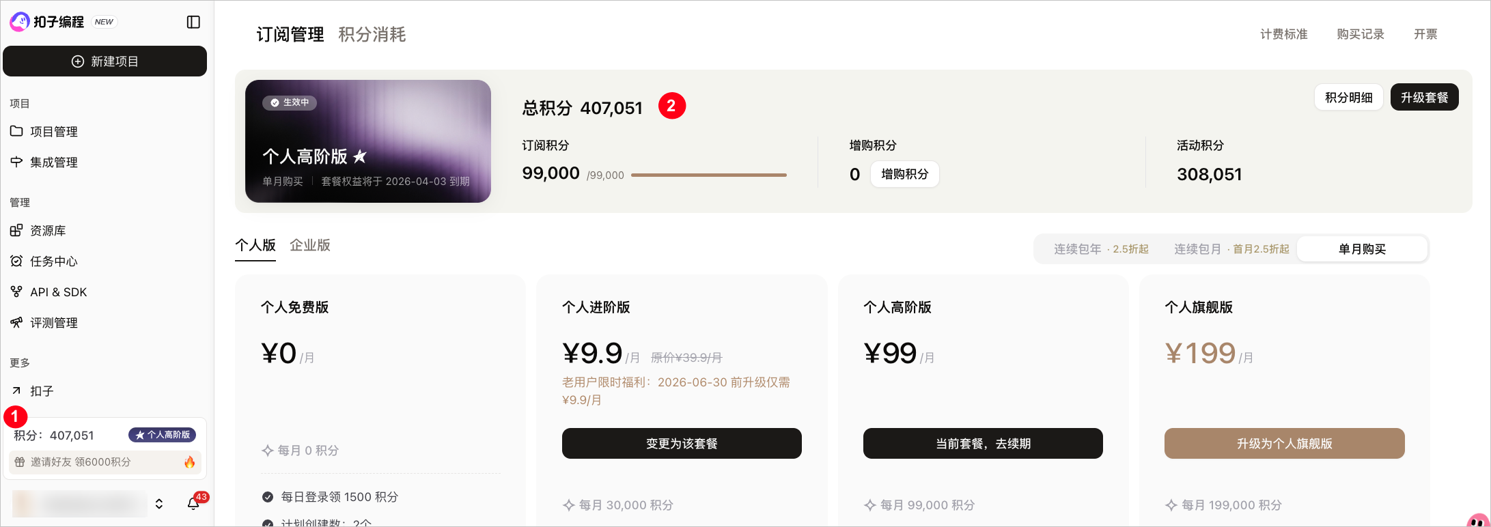Viewport: 1491px width, 527px height.
Task: Click the 集成管理 icon
Action: [16, 162]
